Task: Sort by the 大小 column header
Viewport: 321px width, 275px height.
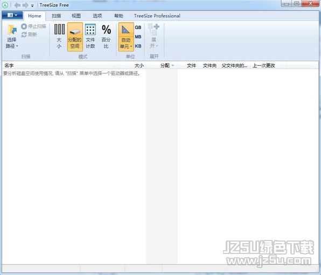Action: pos(130,66)
